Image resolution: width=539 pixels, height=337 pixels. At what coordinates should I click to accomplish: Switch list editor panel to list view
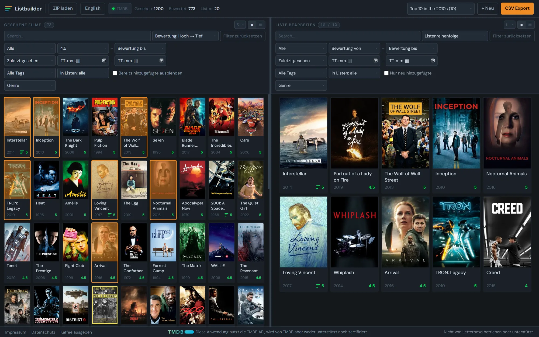pyautogui.click(x=530, y=25)
